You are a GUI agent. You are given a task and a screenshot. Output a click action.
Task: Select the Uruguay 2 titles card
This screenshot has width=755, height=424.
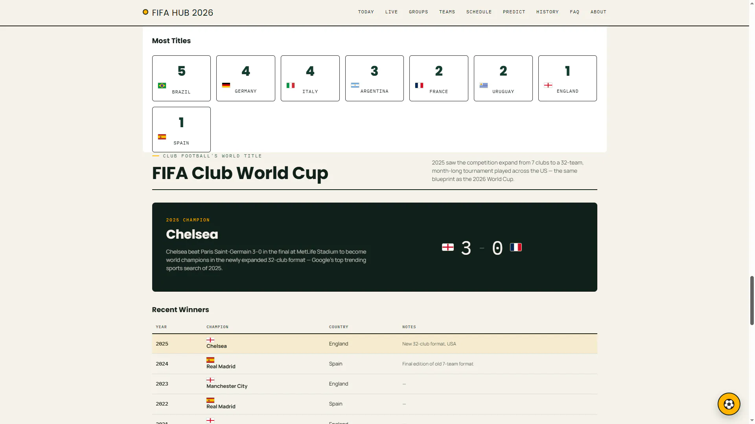tap(503, 78)
